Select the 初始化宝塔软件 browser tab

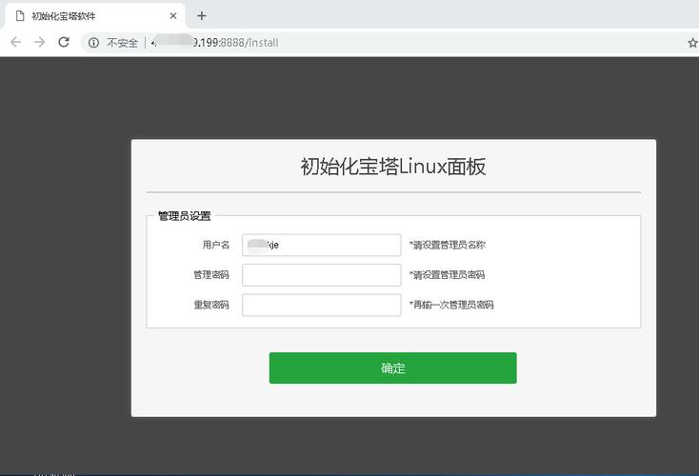point(94,16)
